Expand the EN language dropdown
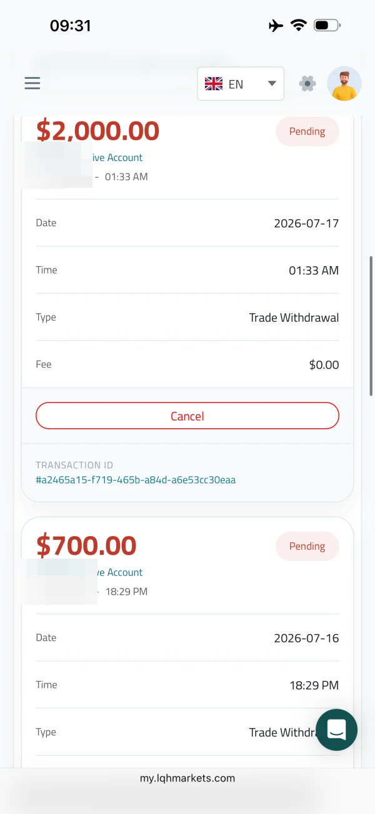This screenshot has height=814, width=375. coord(241,84)
